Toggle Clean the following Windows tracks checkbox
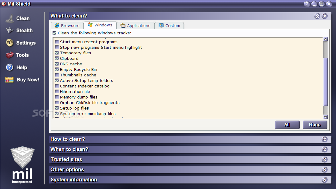The height and width of the screenshot is (189, 336). pyautogui.click(x=54, y=33)
